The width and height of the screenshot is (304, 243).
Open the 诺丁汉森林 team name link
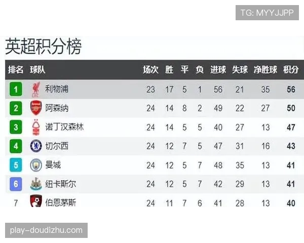tap(64, 127)
